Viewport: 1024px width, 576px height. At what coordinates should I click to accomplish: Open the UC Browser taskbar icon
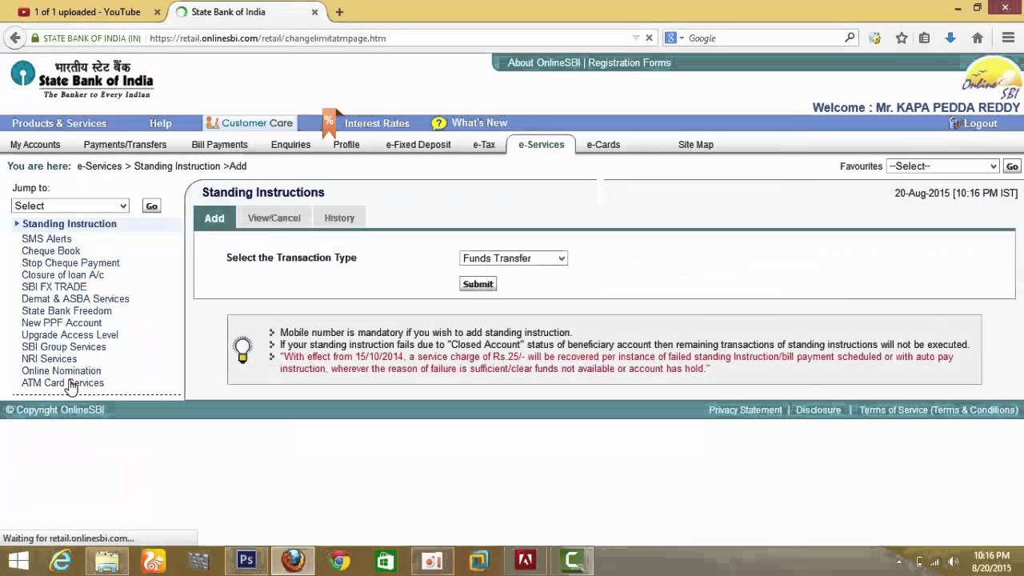click(x=154, y=561)
